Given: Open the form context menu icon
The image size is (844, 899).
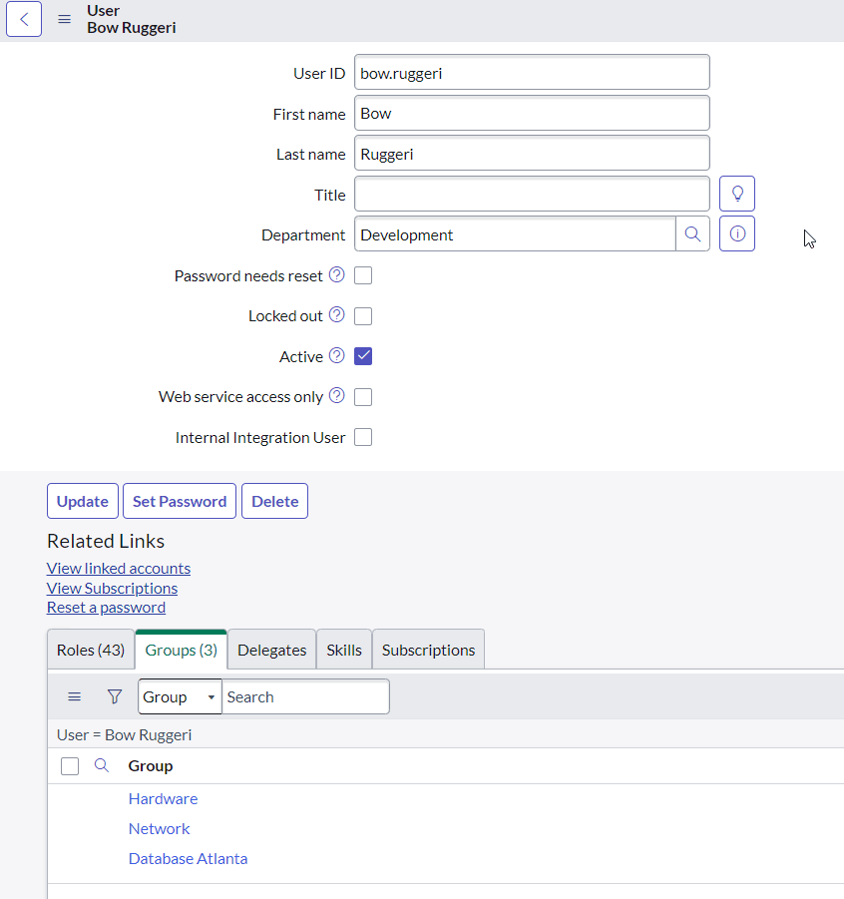Looking at the screenshot, I should click(x=65, y=19).
